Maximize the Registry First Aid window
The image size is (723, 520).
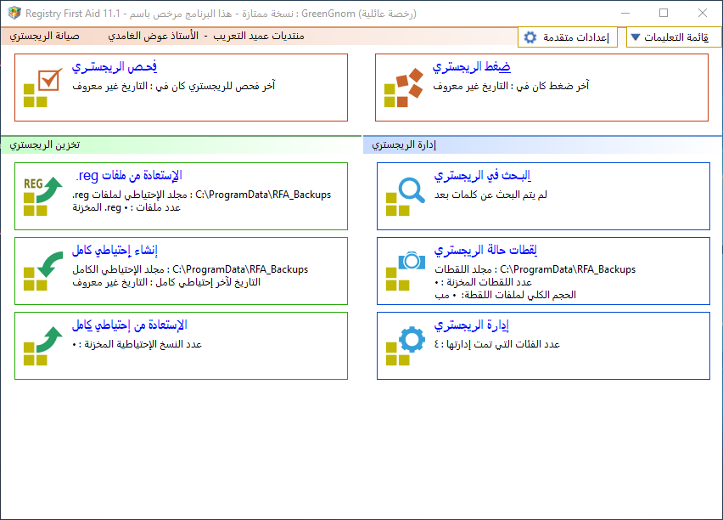click(664, 13)
